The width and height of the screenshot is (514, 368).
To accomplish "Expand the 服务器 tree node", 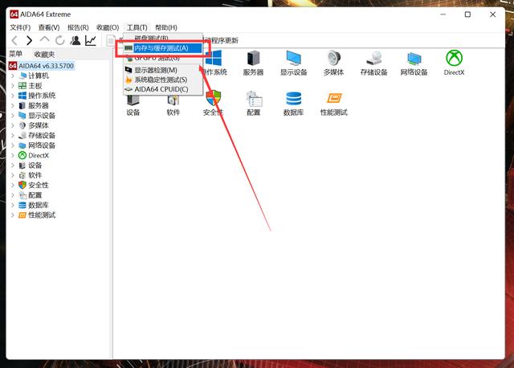I will 13,105.
